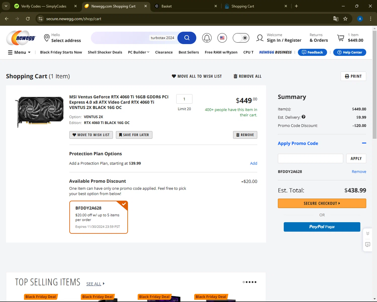Select the BFDDY2A628 promo card
Viewport: 377px width, 302px height.
(99, 217)
